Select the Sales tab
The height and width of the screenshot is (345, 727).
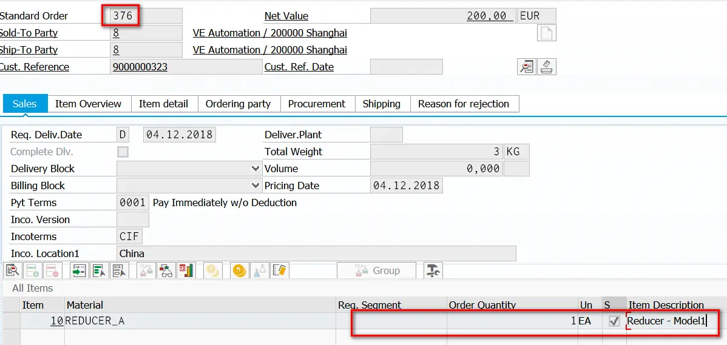(24, 104)
